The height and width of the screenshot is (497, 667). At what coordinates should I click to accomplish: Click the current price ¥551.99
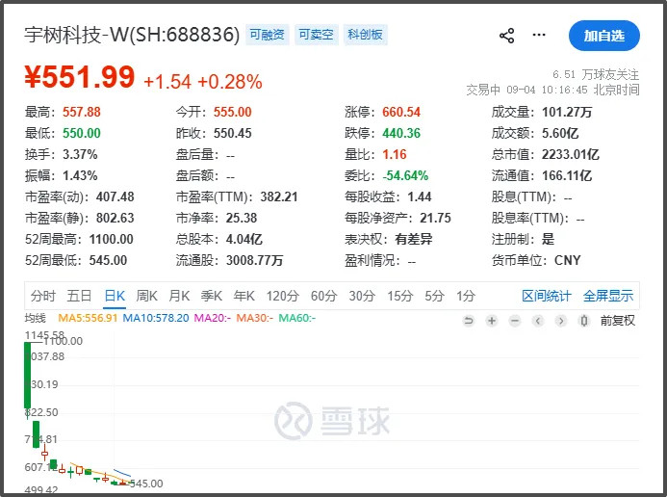[80, 77]
